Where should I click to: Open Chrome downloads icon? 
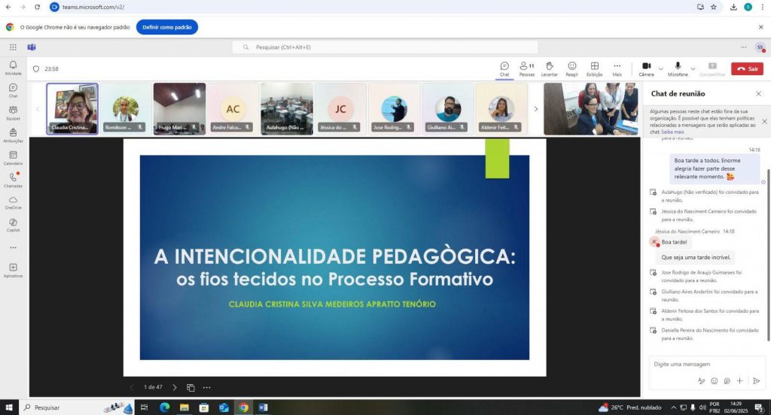click(733, 7)
